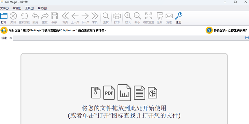
Task: Click the 将您的文件拖放到此处开始使用 text
Action: (x=124, y=108)
